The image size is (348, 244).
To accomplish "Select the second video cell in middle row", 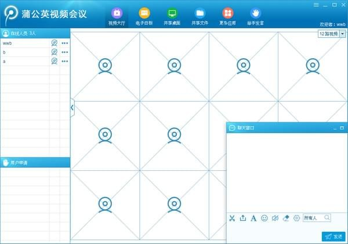I will tap(174, 136).
